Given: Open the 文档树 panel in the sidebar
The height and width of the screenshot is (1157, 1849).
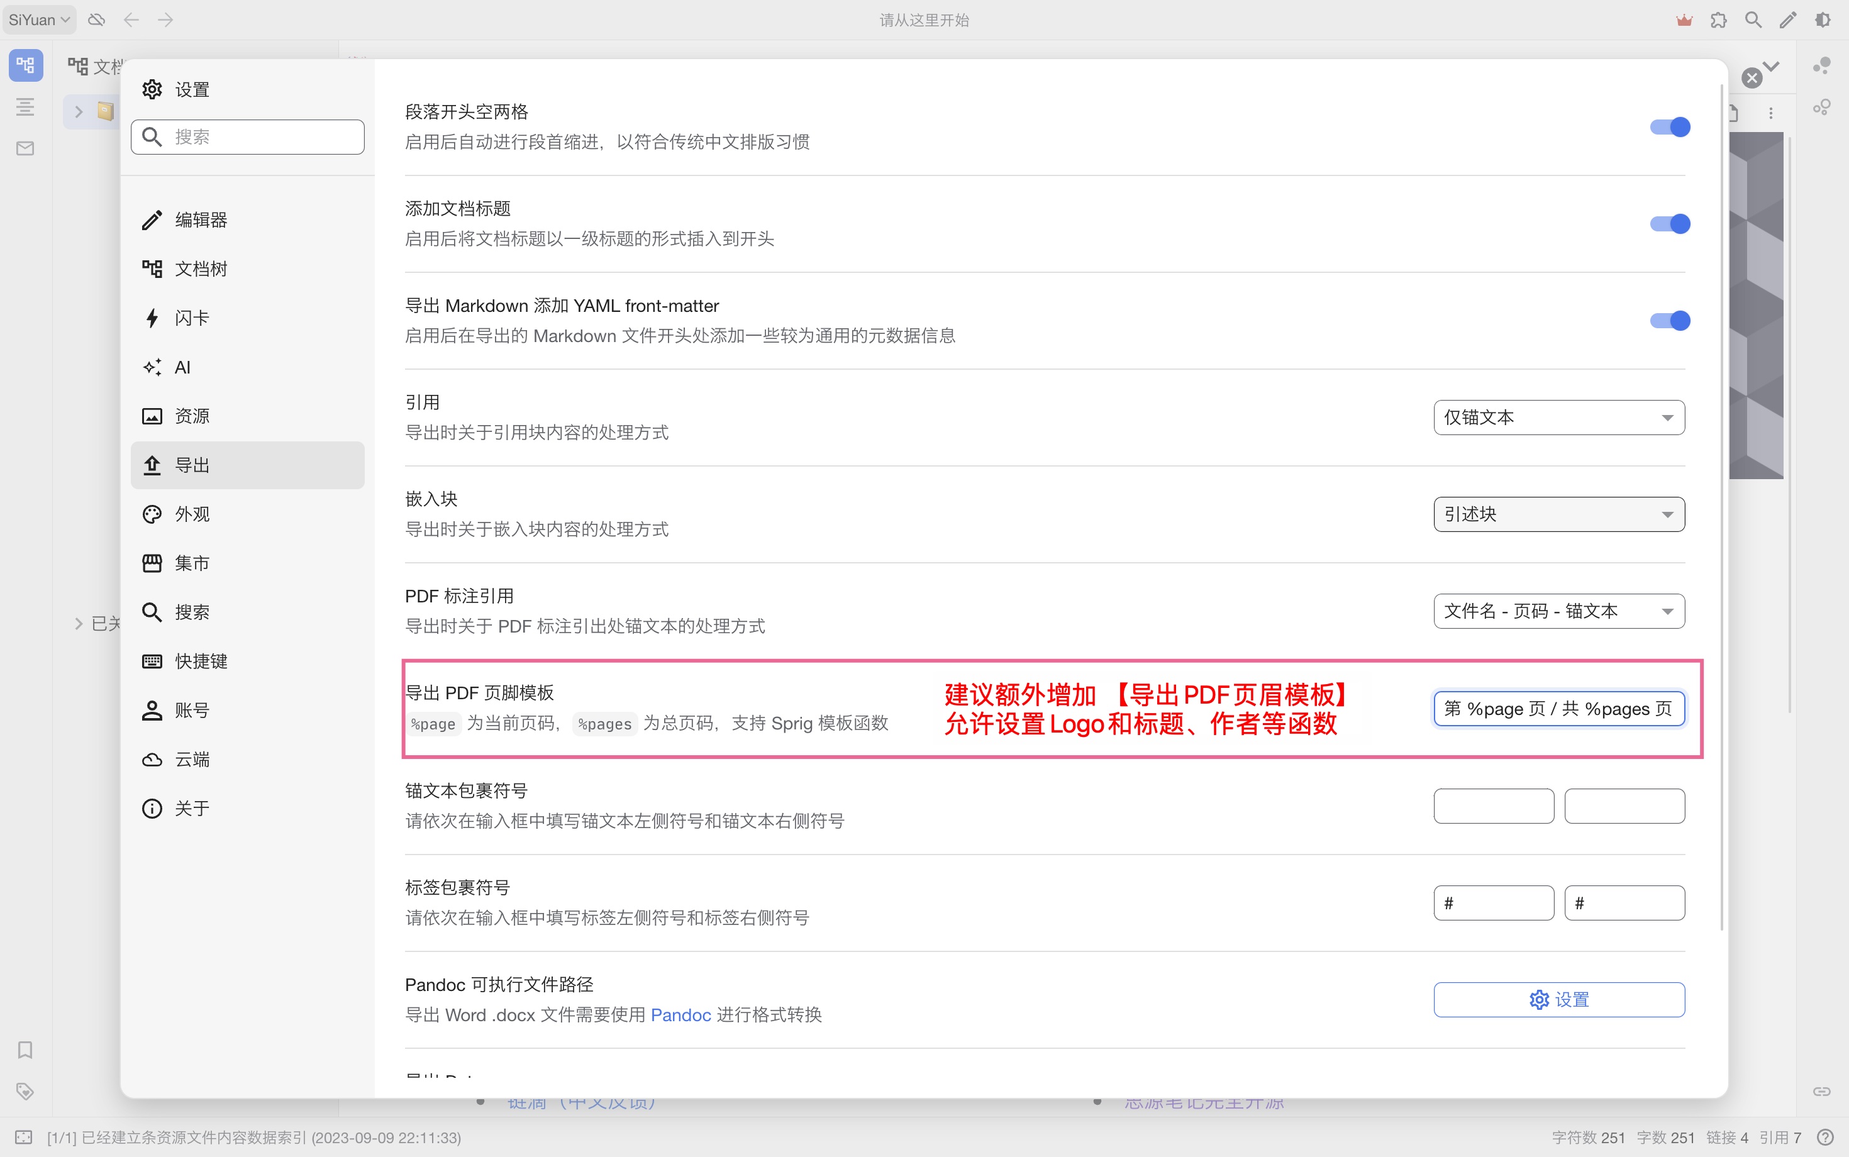Looking at the screenshot, I should (x=201, y=268).
